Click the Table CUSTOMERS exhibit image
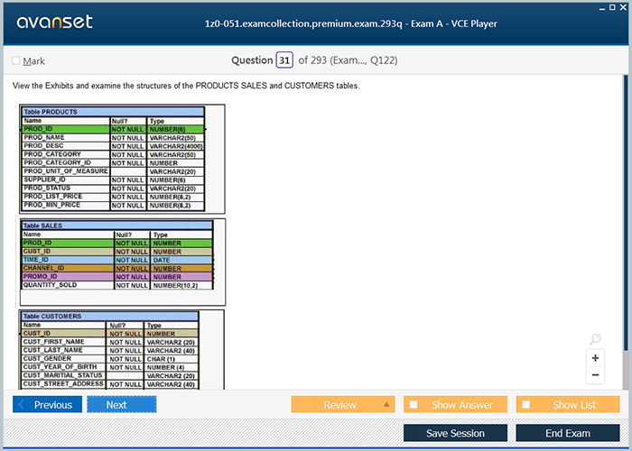Viewport: 632px width, 451px height. pyautogui.click(x=122, y=349)
